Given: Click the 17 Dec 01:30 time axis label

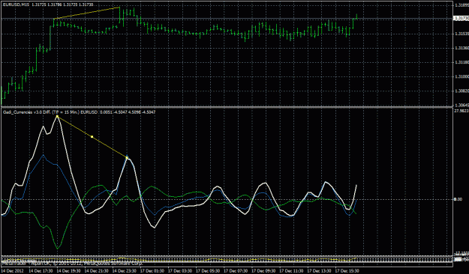Looking at the screenshot, I should 152,271.
